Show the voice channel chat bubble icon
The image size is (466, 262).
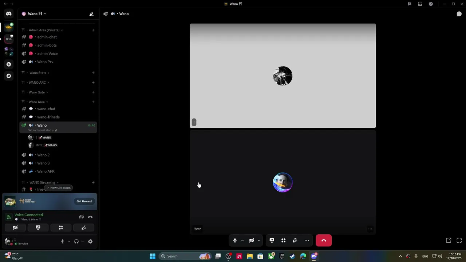point(459,14)
